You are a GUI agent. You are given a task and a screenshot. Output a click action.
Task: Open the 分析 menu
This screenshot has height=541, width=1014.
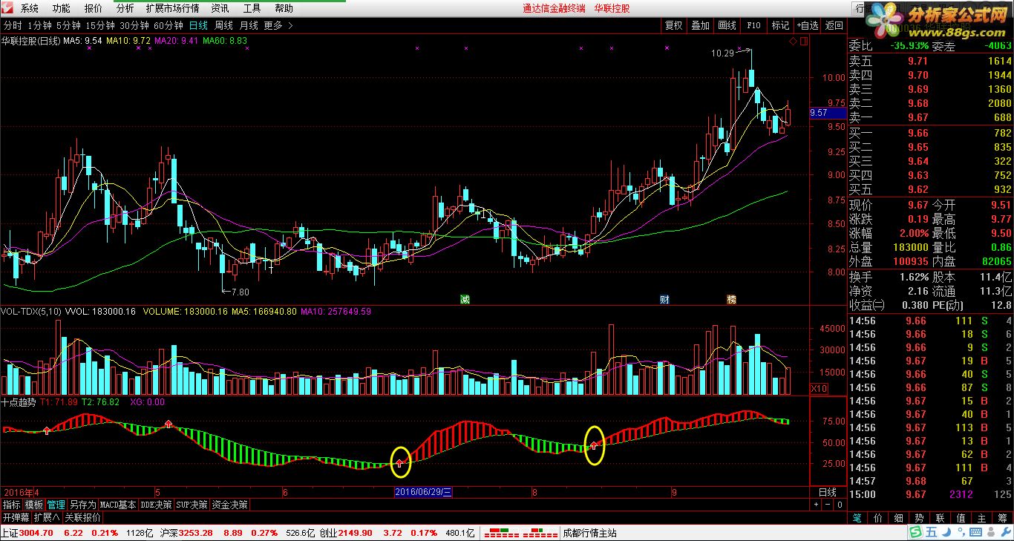point(125,8)
